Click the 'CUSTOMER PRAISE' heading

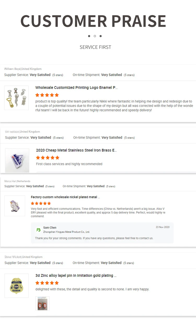93,21
